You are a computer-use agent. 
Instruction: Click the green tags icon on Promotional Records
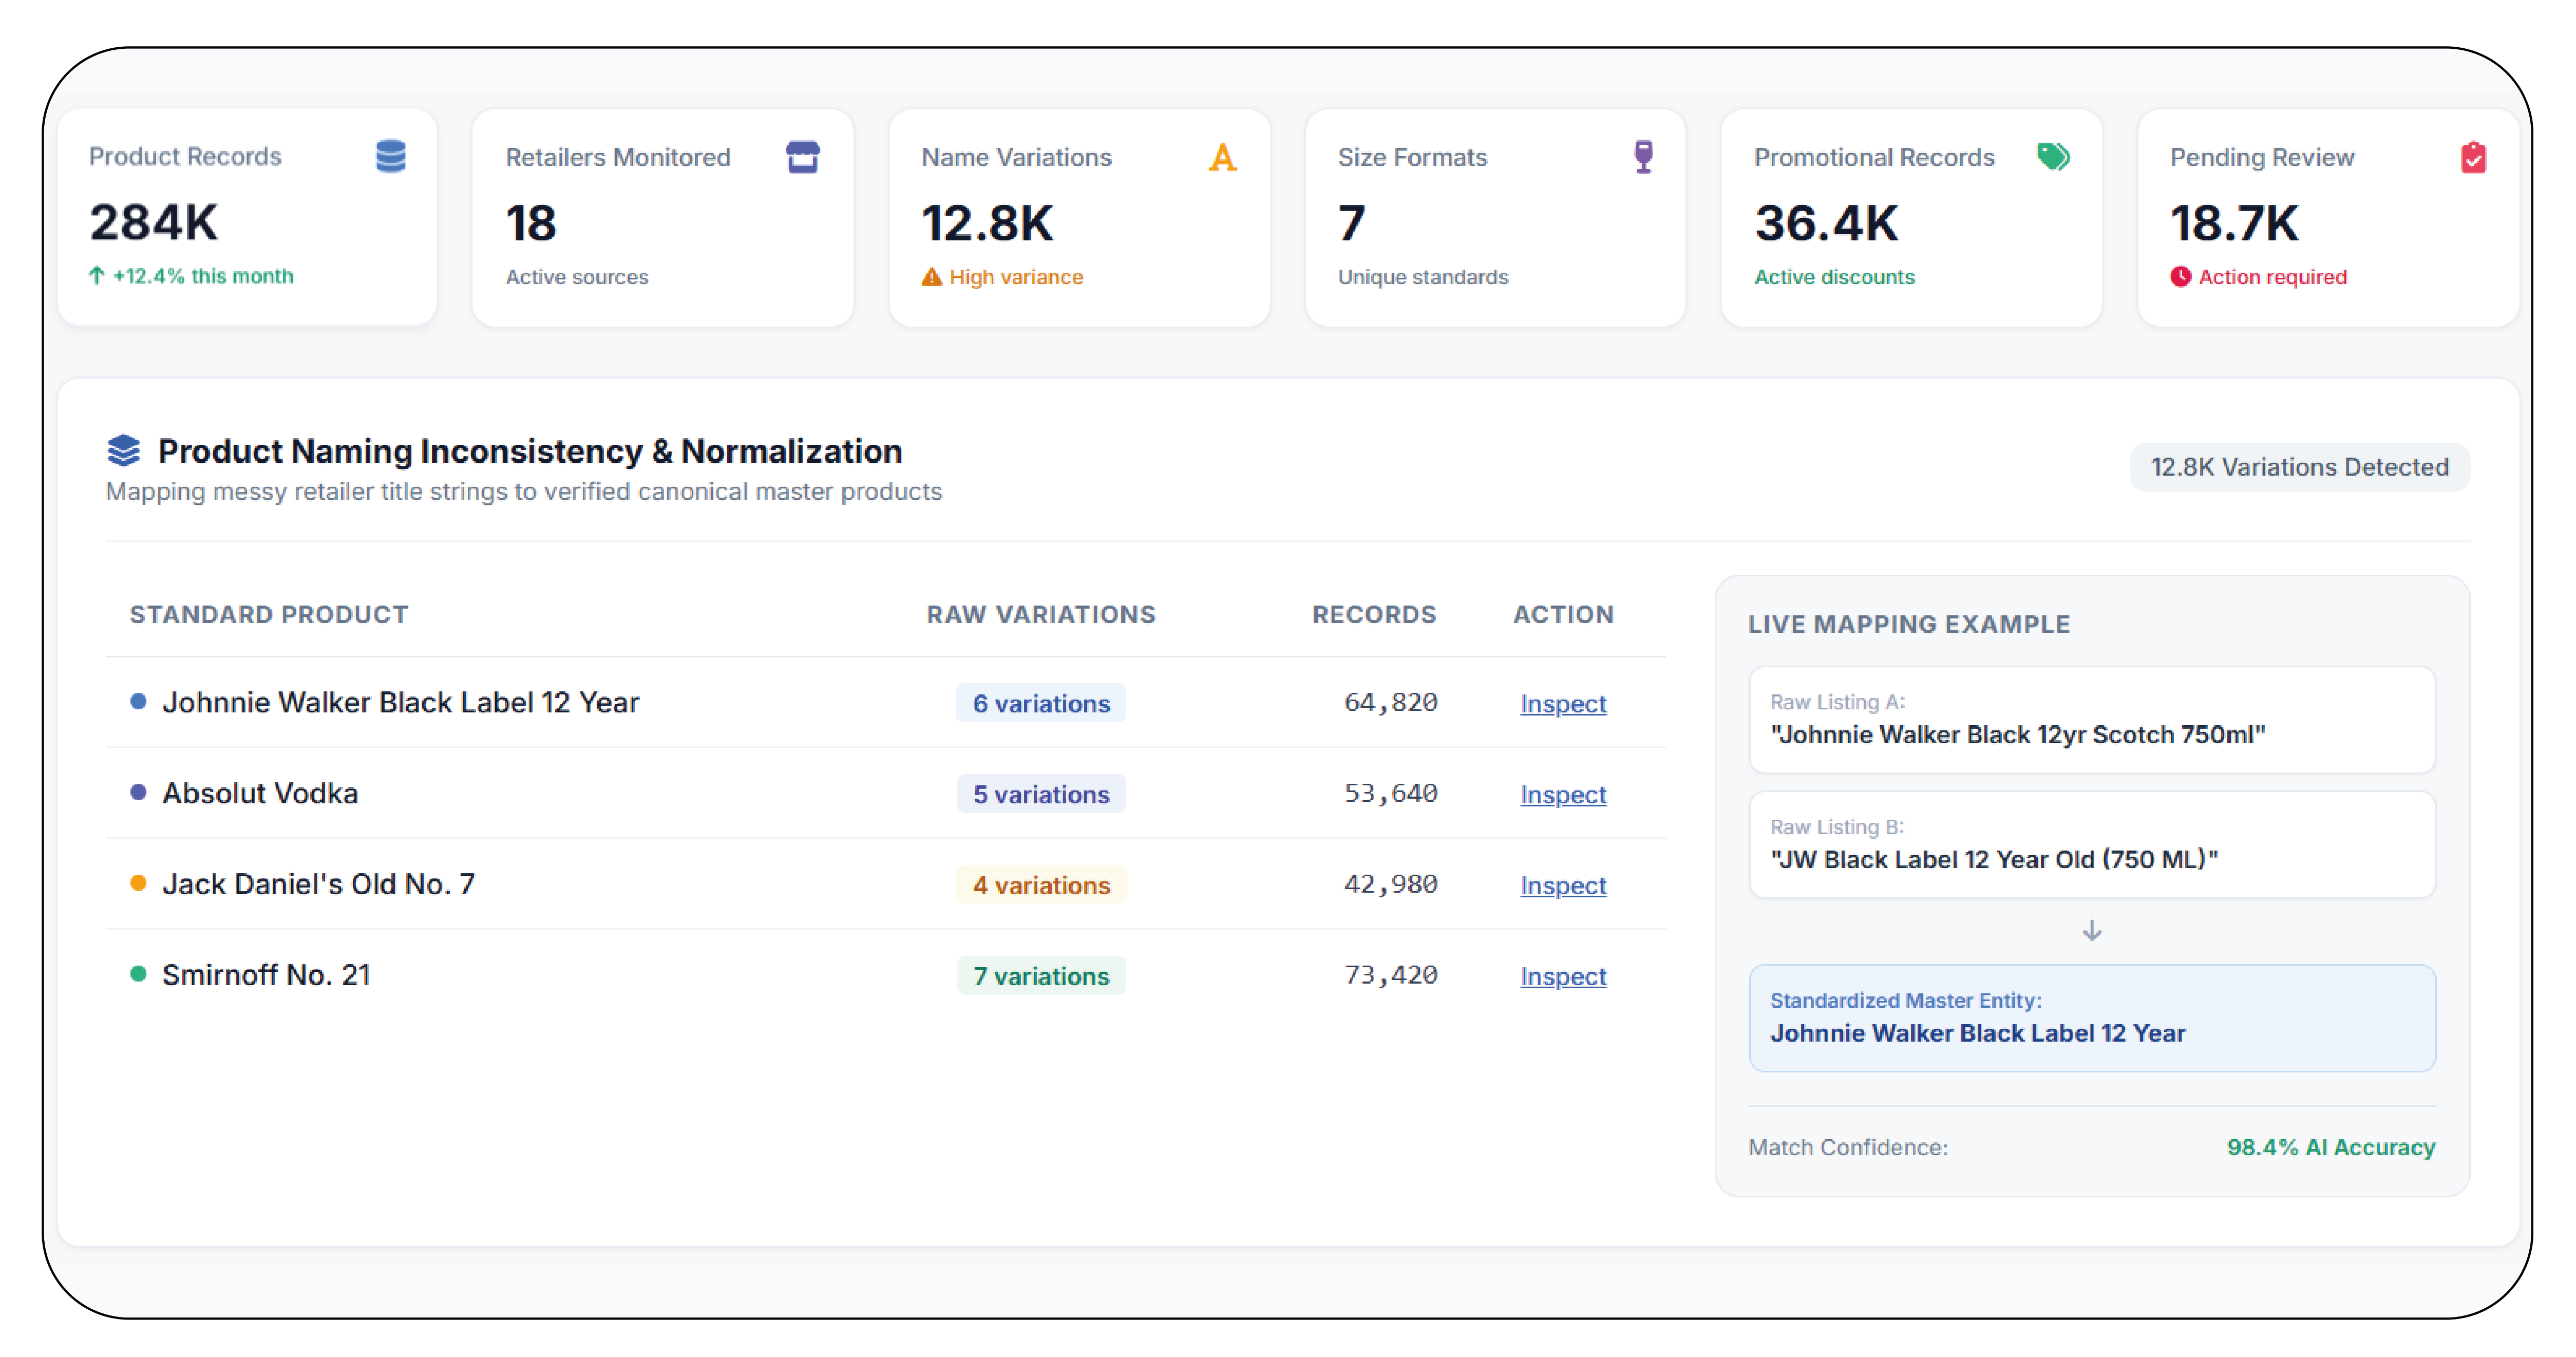(2054, 157)
